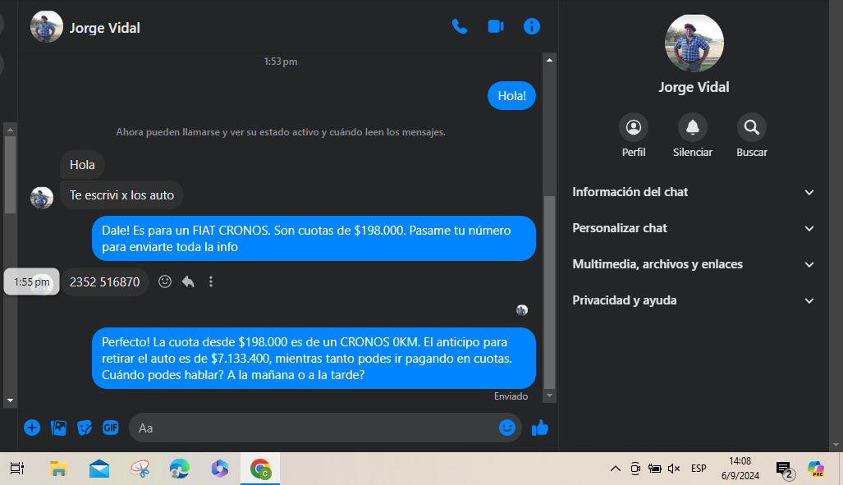Open emoji picker in message field

coord(507,428)
